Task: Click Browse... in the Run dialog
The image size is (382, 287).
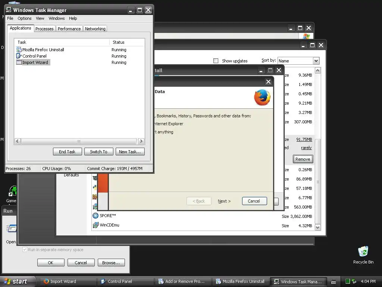Action: point(111,263)
